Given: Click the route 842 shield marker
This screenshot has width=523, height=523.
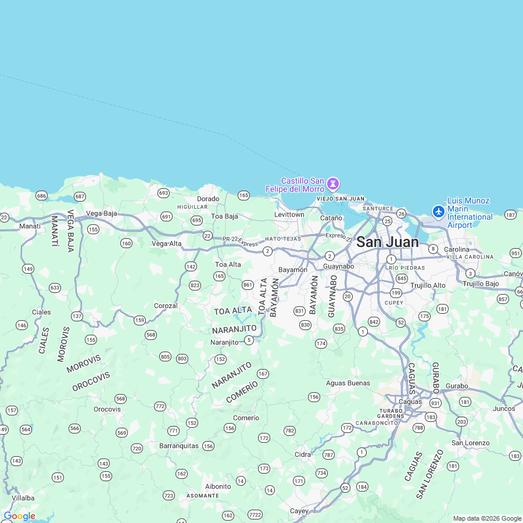Looking at the screenshot, I should (374, 322).
